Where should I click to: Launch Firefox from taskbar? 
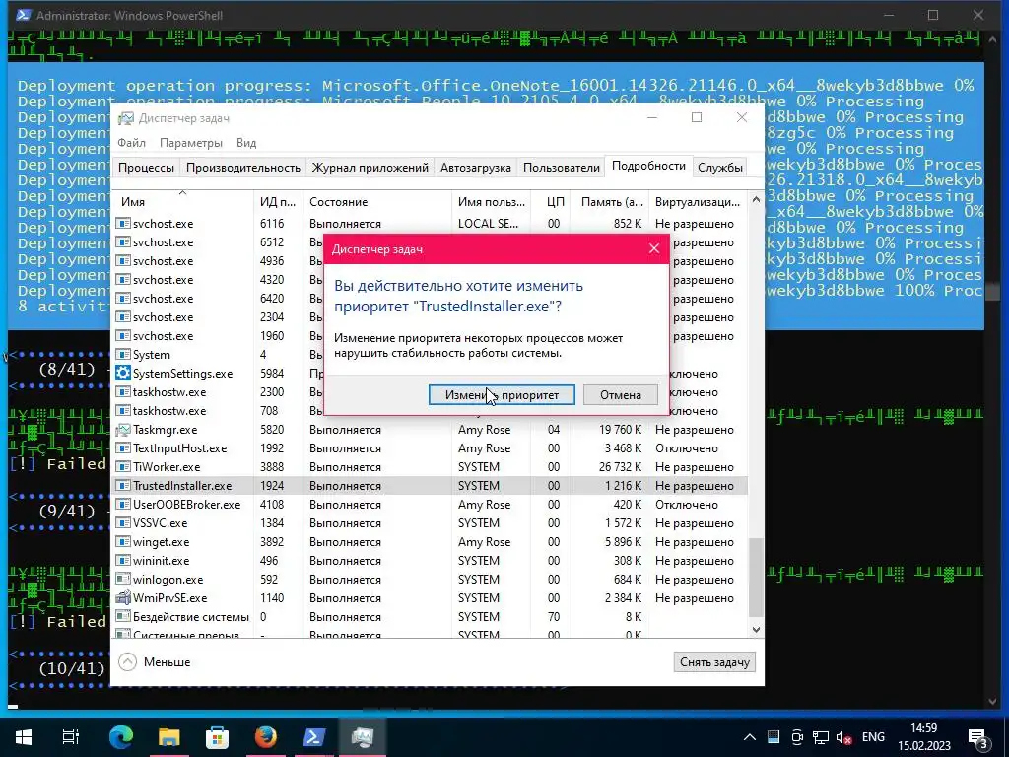pyautogui.click(x=266, y=736)
